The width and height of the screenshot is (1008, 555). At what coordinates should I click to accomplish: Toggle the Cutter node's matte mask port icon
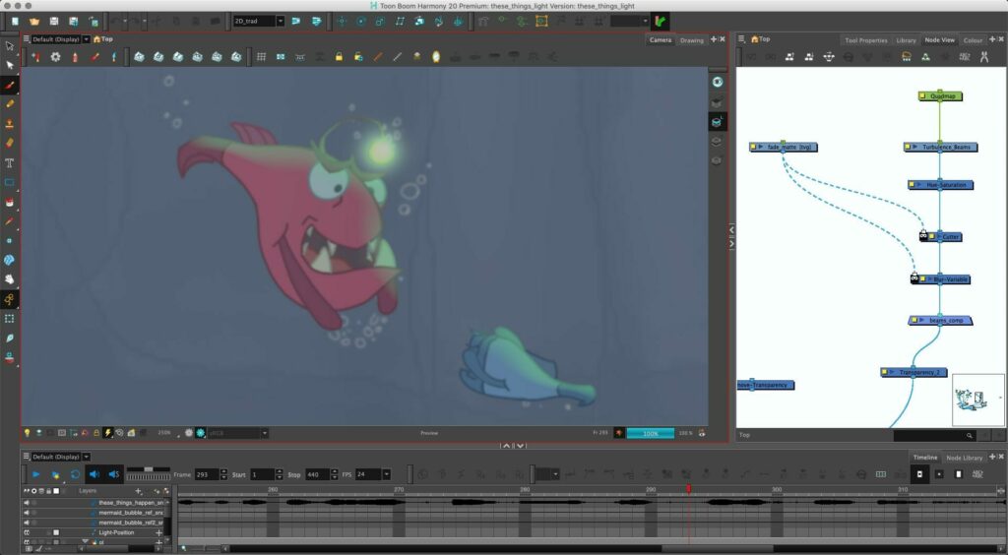coord(923,236)
